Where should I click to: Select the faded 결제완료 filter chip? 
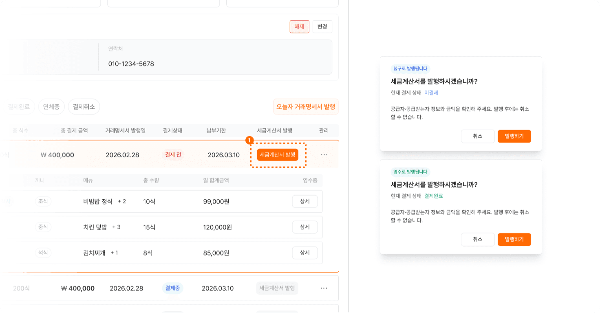pyautogui.click(x=19, y=106)
